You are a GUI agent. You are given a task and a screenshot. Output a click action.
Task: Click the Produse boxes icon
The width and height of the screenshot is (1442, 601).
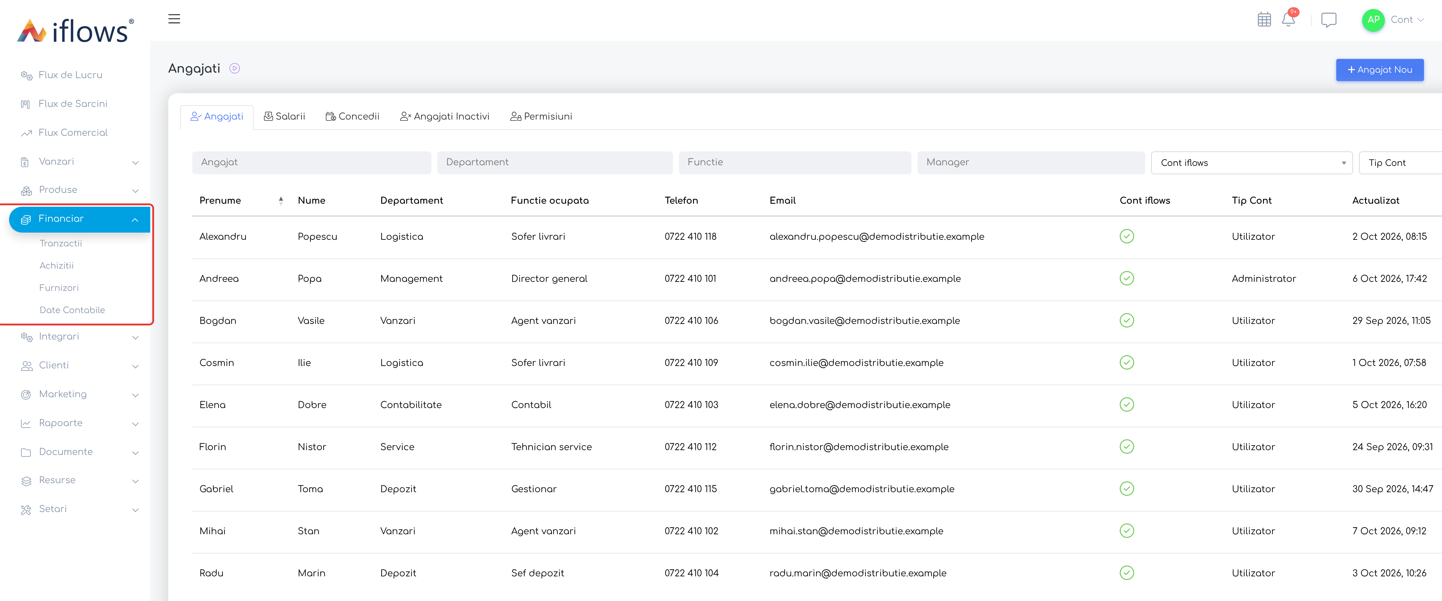click(x=26, y=191)
